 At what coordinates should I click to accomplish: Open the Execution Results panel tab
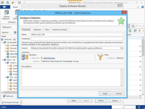pos(10,102)
